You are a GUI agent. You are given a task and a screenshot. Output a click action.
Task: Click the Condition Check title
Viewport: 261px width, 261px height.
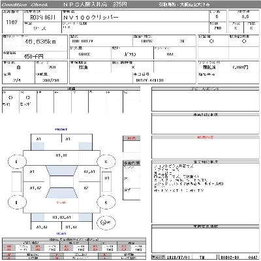[25, 5]
